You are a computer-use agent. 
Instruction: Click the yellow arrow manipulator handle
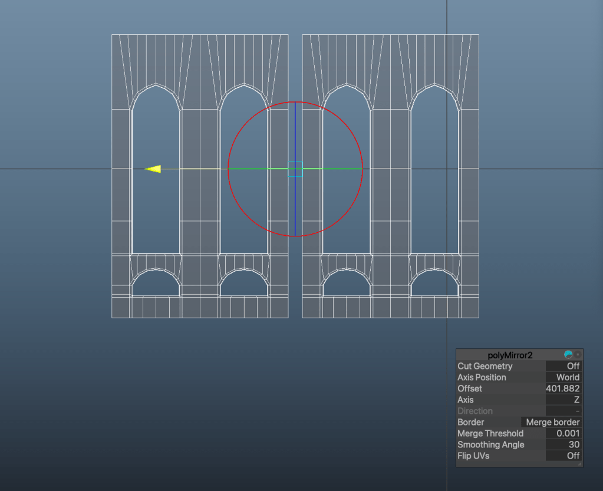[x=153, y=169]
